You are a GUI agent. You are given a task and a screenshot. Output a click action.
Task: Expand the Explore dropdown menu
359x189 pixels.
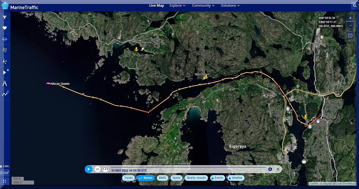[177, 6]
